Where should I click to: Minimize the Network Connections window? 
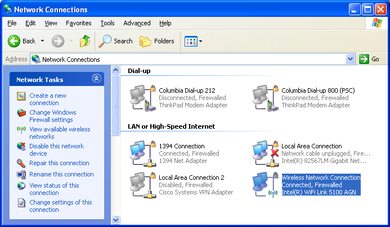pyautogui.click(x=355, y=10)
